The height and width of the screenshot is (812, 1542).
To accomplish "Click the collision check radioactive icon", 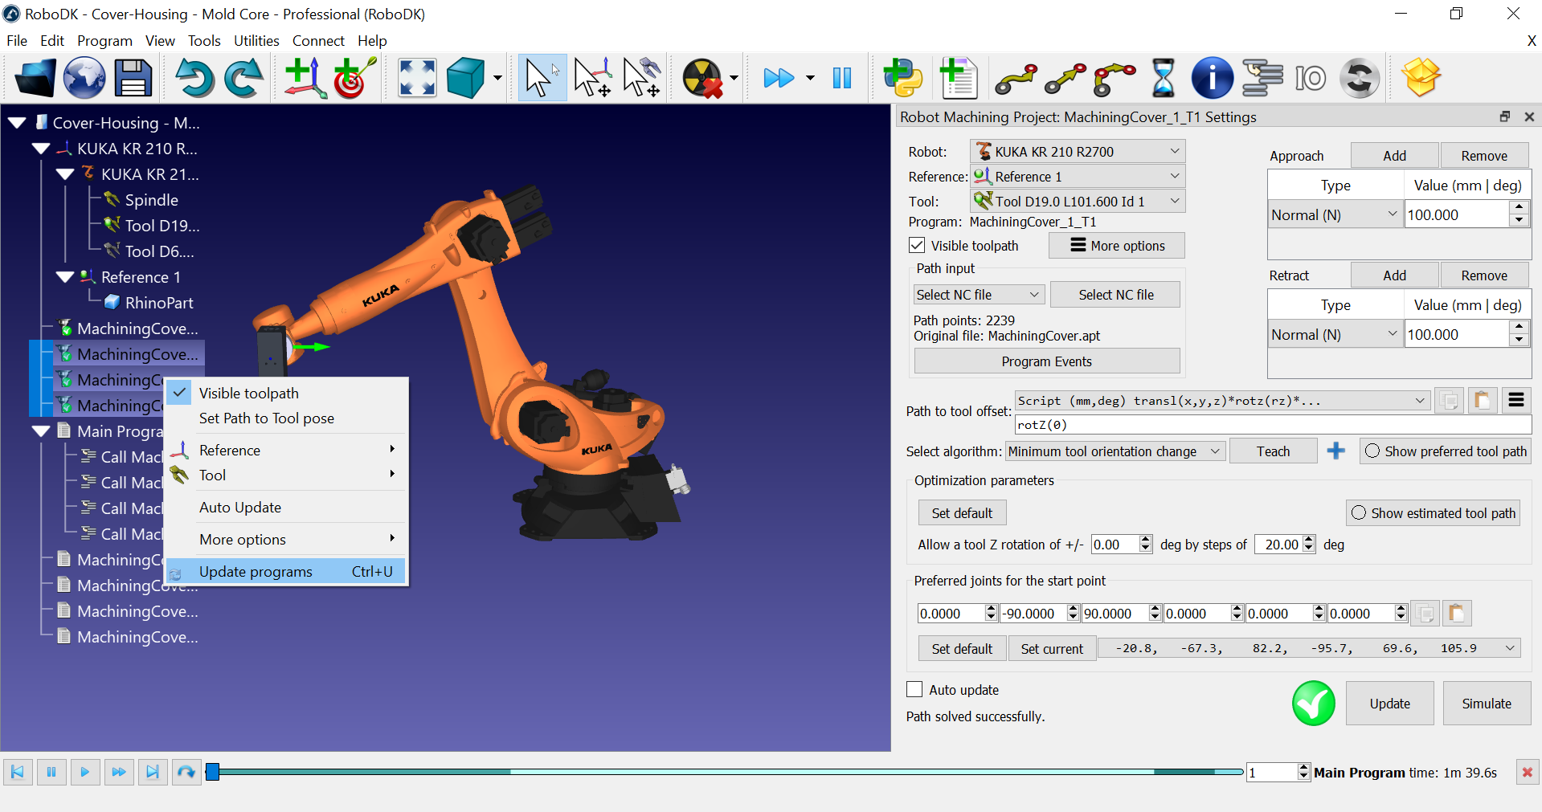I will tap(704, 78).
